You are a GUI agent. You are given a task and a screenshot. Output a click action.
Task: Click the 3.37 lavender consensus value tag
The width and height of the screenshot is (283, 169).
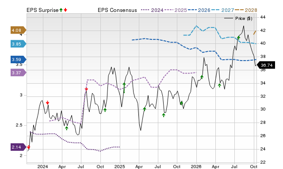(19, 73)
